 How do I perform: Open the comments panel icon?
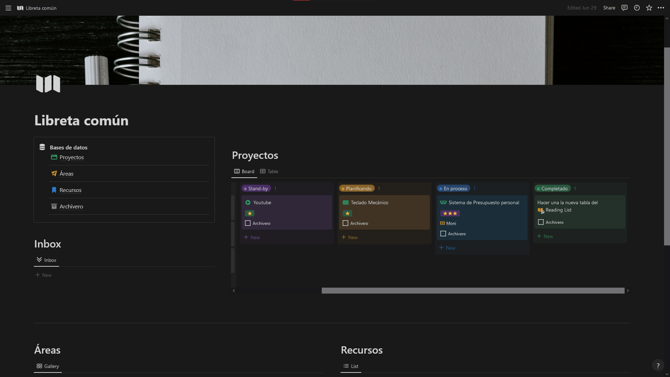pyautogui.click(x=624, y=8)
